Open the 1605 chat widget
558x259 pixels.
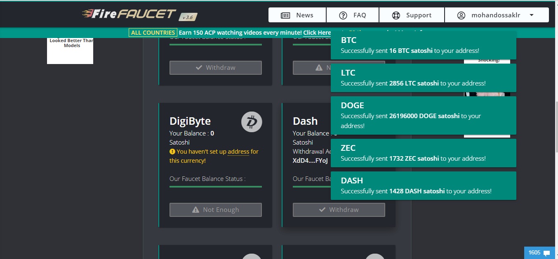click(539, 253)
